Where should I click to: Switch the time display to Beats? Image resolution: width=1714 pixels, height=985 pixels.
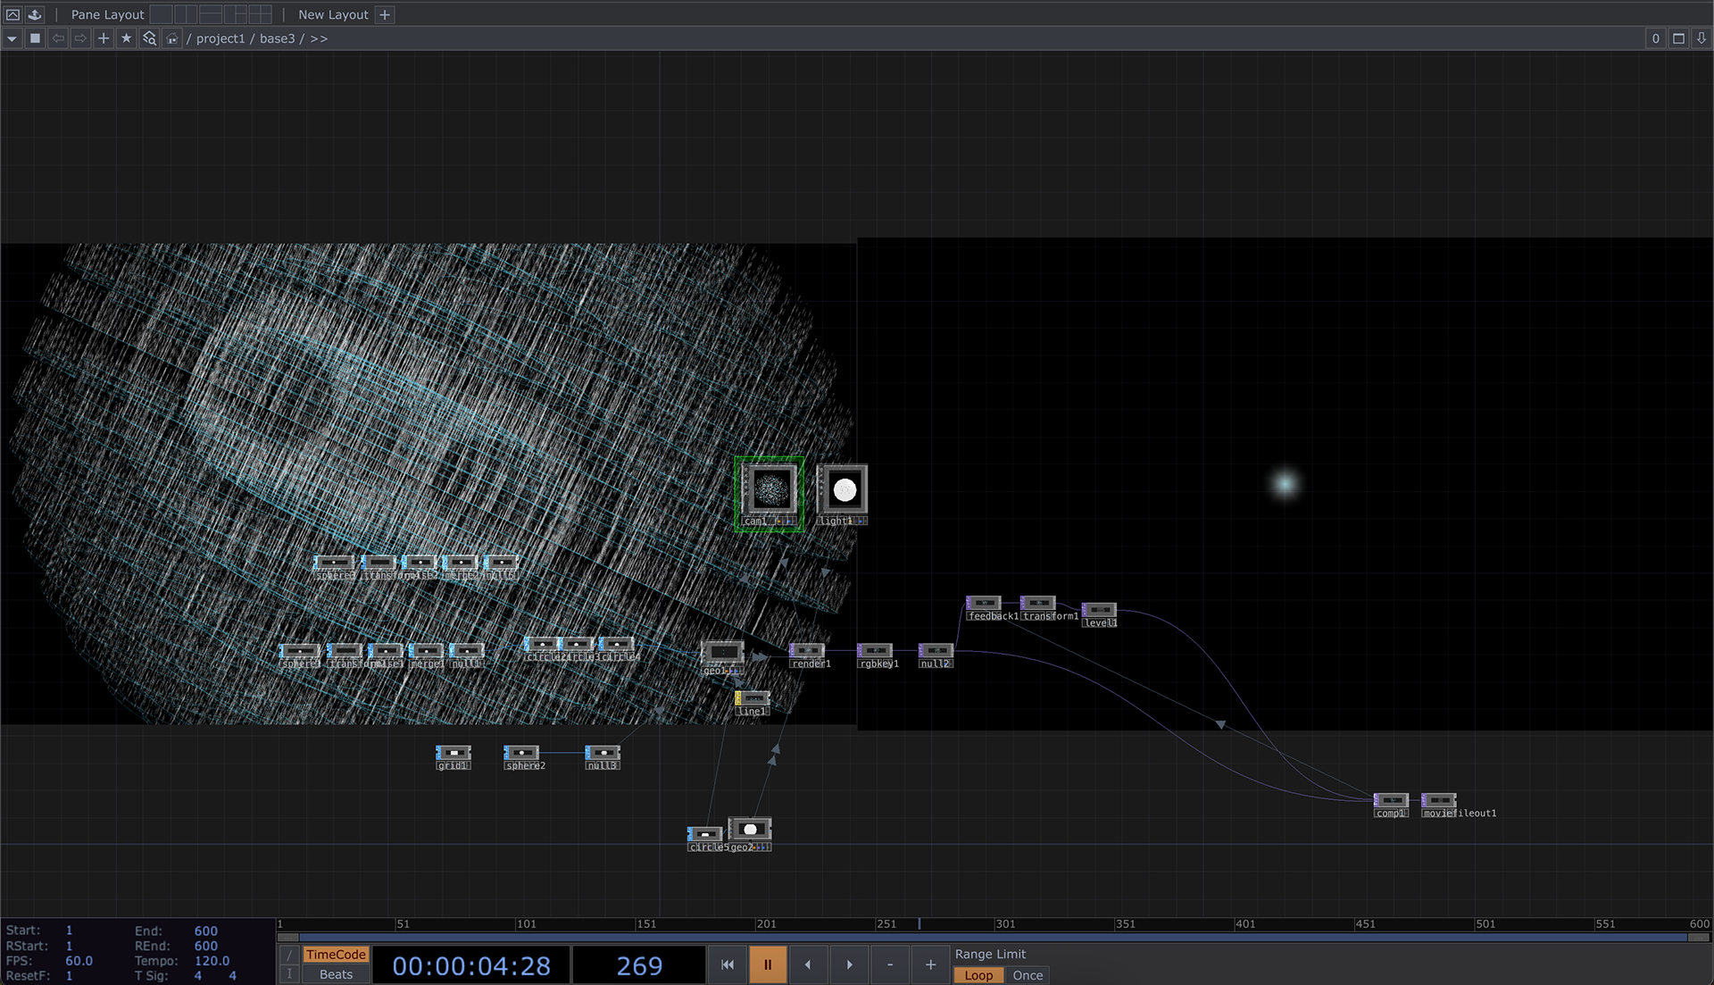336,974
